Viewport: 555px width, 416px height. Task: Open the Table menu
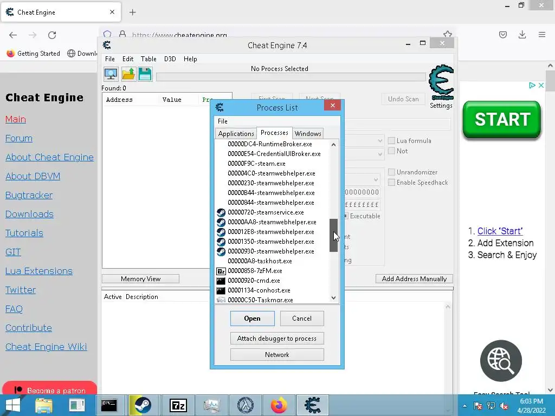pos(149,59)
